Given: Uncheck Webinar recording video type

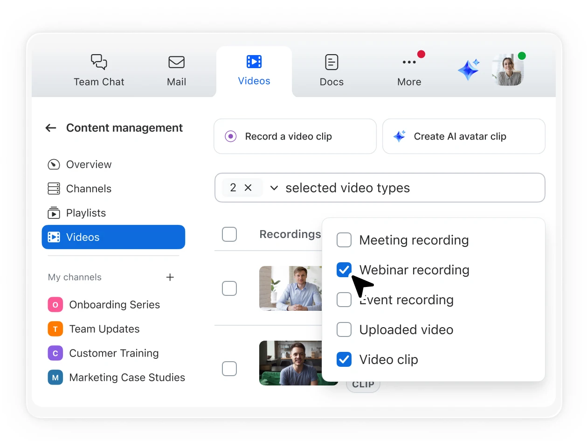Looking at the screenshot, I should 344,270.
